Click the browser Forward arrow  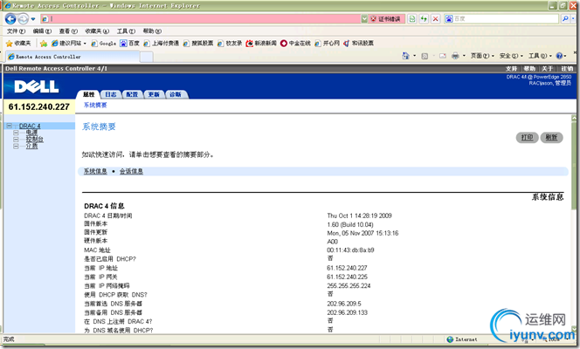point(23,18)
